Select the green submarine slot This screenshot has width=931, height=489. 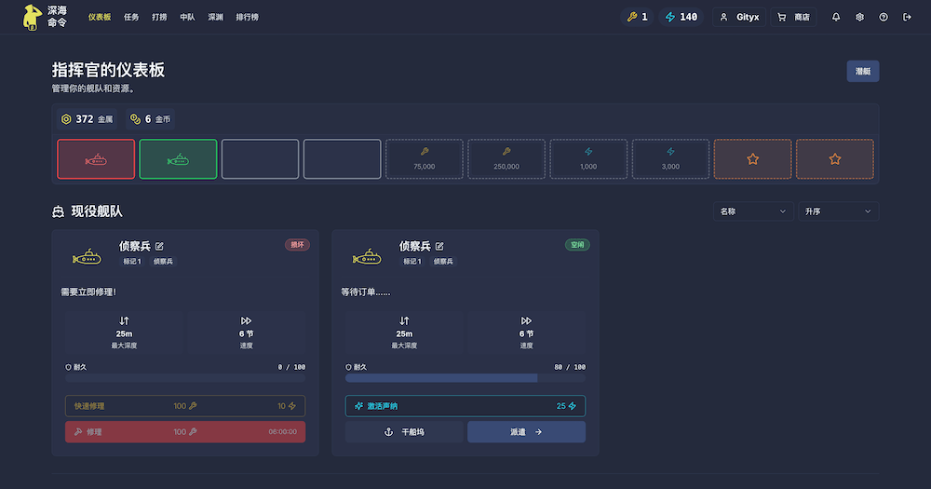pos(178,159)
